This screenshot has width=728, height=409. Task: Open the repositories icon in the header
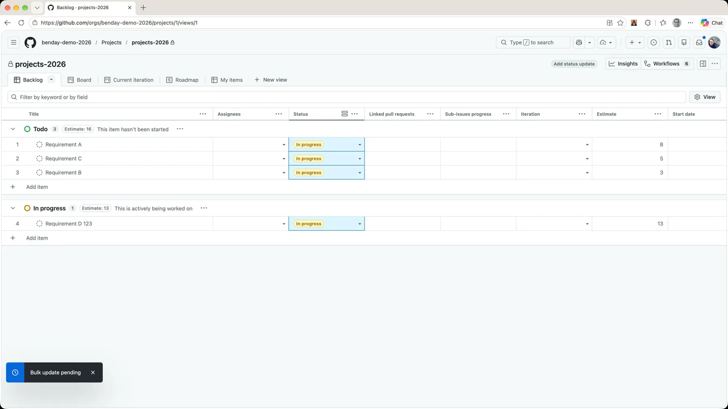(x=684, y=42)
